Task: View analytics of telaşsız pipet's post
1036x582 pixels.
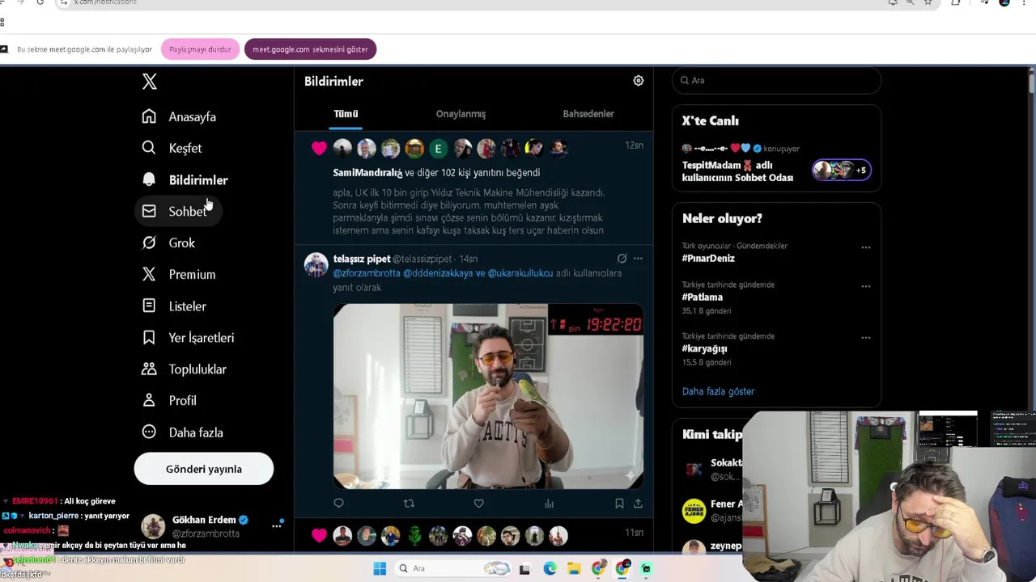Action: (x=549, y=504)
